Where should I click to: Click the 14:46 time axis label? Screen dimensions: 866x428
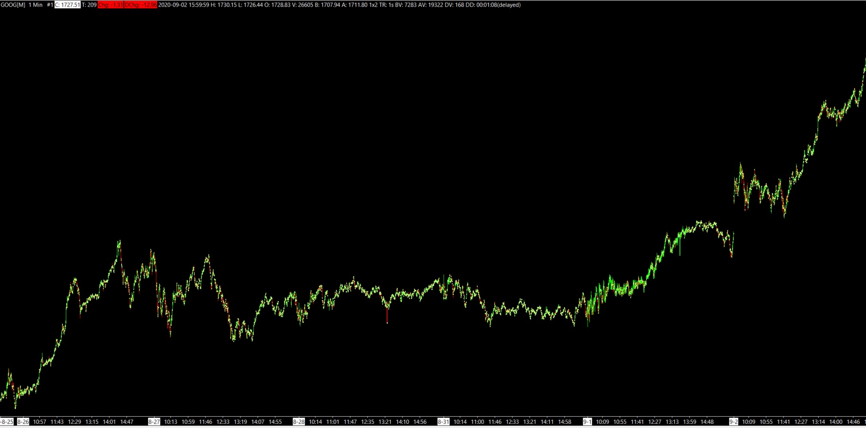(x=853, y=422)
